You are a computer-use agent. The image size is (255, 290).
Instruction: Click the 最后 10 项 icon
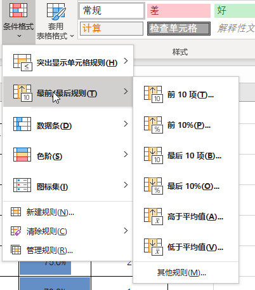(154, 156)
